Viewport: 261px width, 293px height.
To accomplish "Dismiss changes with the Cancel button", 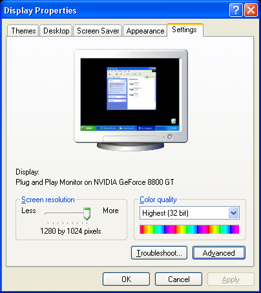I will click(x=179, y=279).
